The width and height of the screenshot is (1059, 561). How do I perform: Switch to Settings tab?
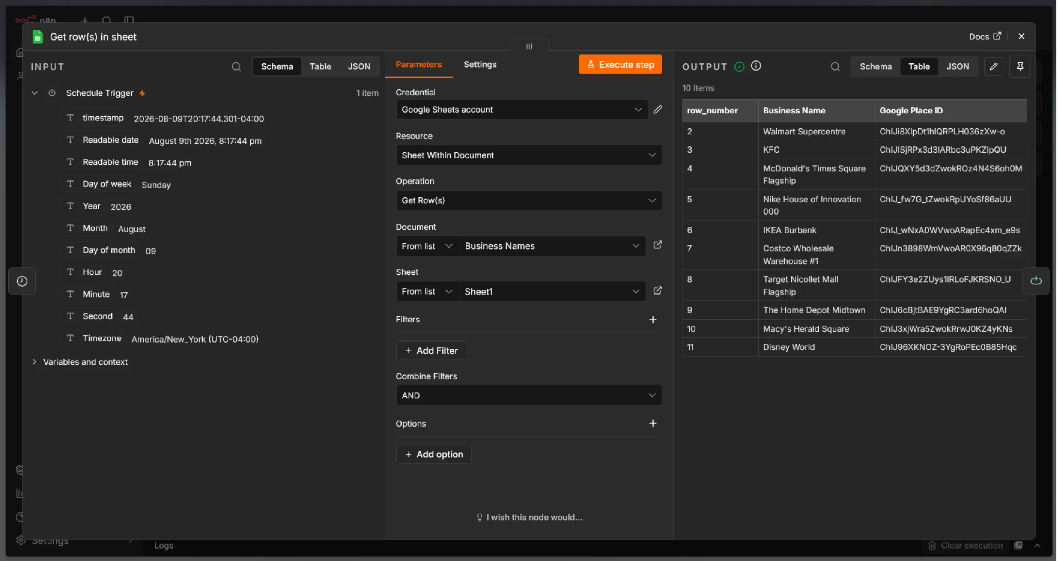(480, 65)
